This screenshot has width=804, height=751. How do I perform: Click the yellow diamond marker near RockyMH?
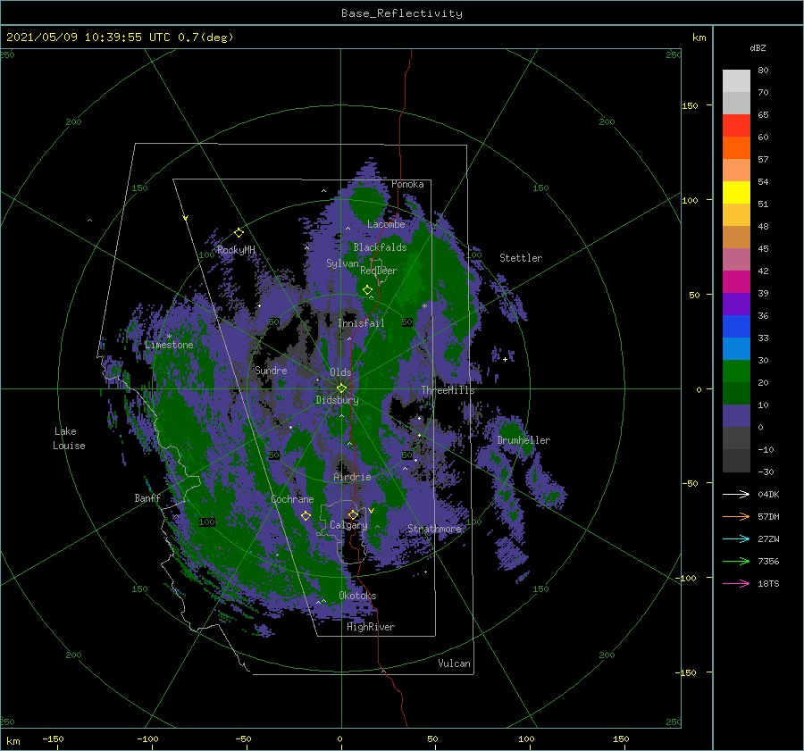(239, 233)
